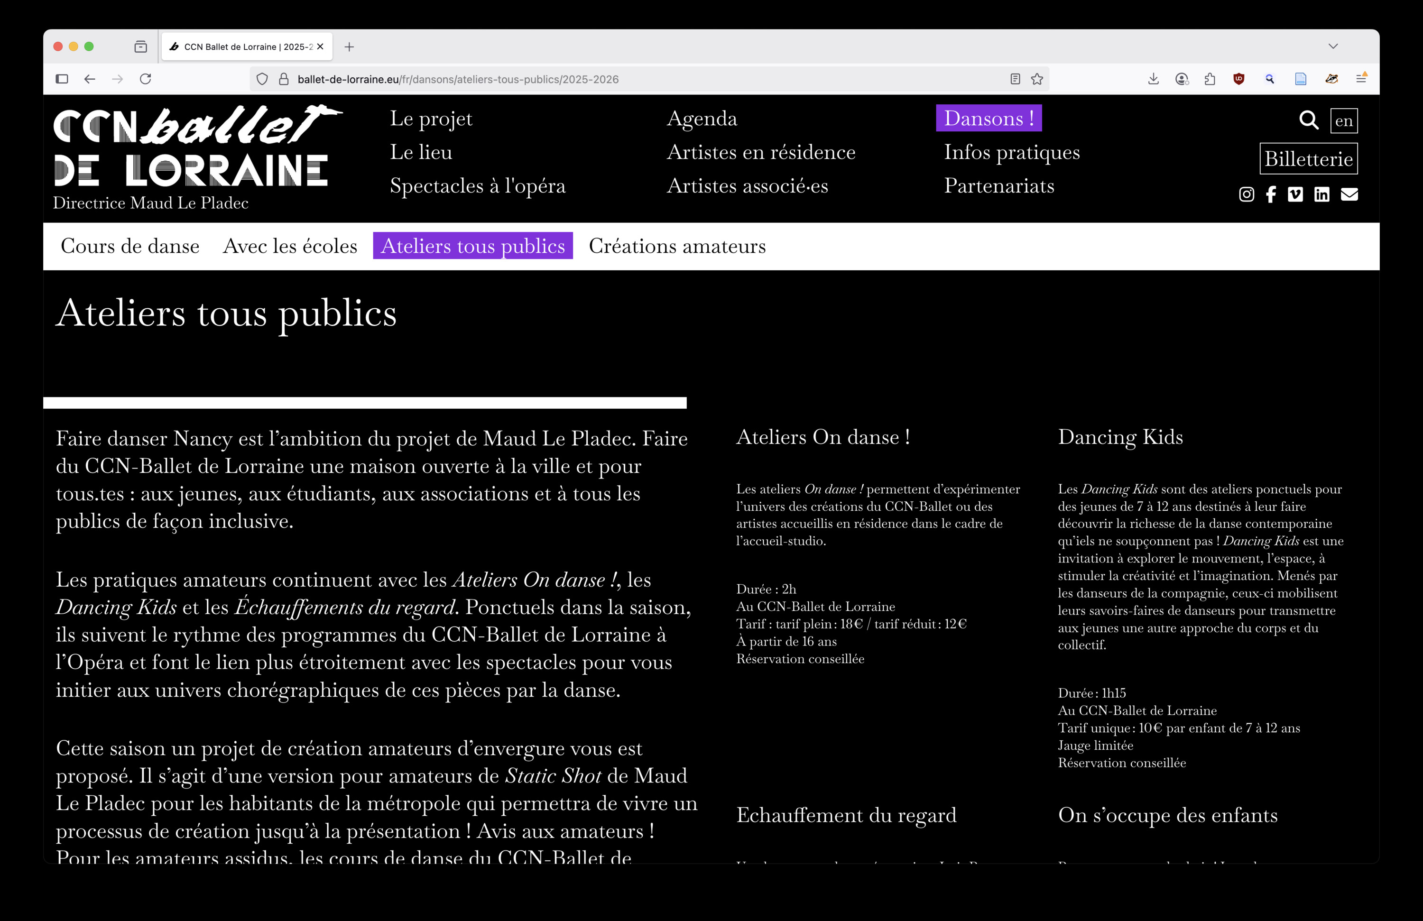Image resolution: width=1423 pixels, height=921 pixels.
Task: Switch site language to en
Action: click(x=1343, y=121)
